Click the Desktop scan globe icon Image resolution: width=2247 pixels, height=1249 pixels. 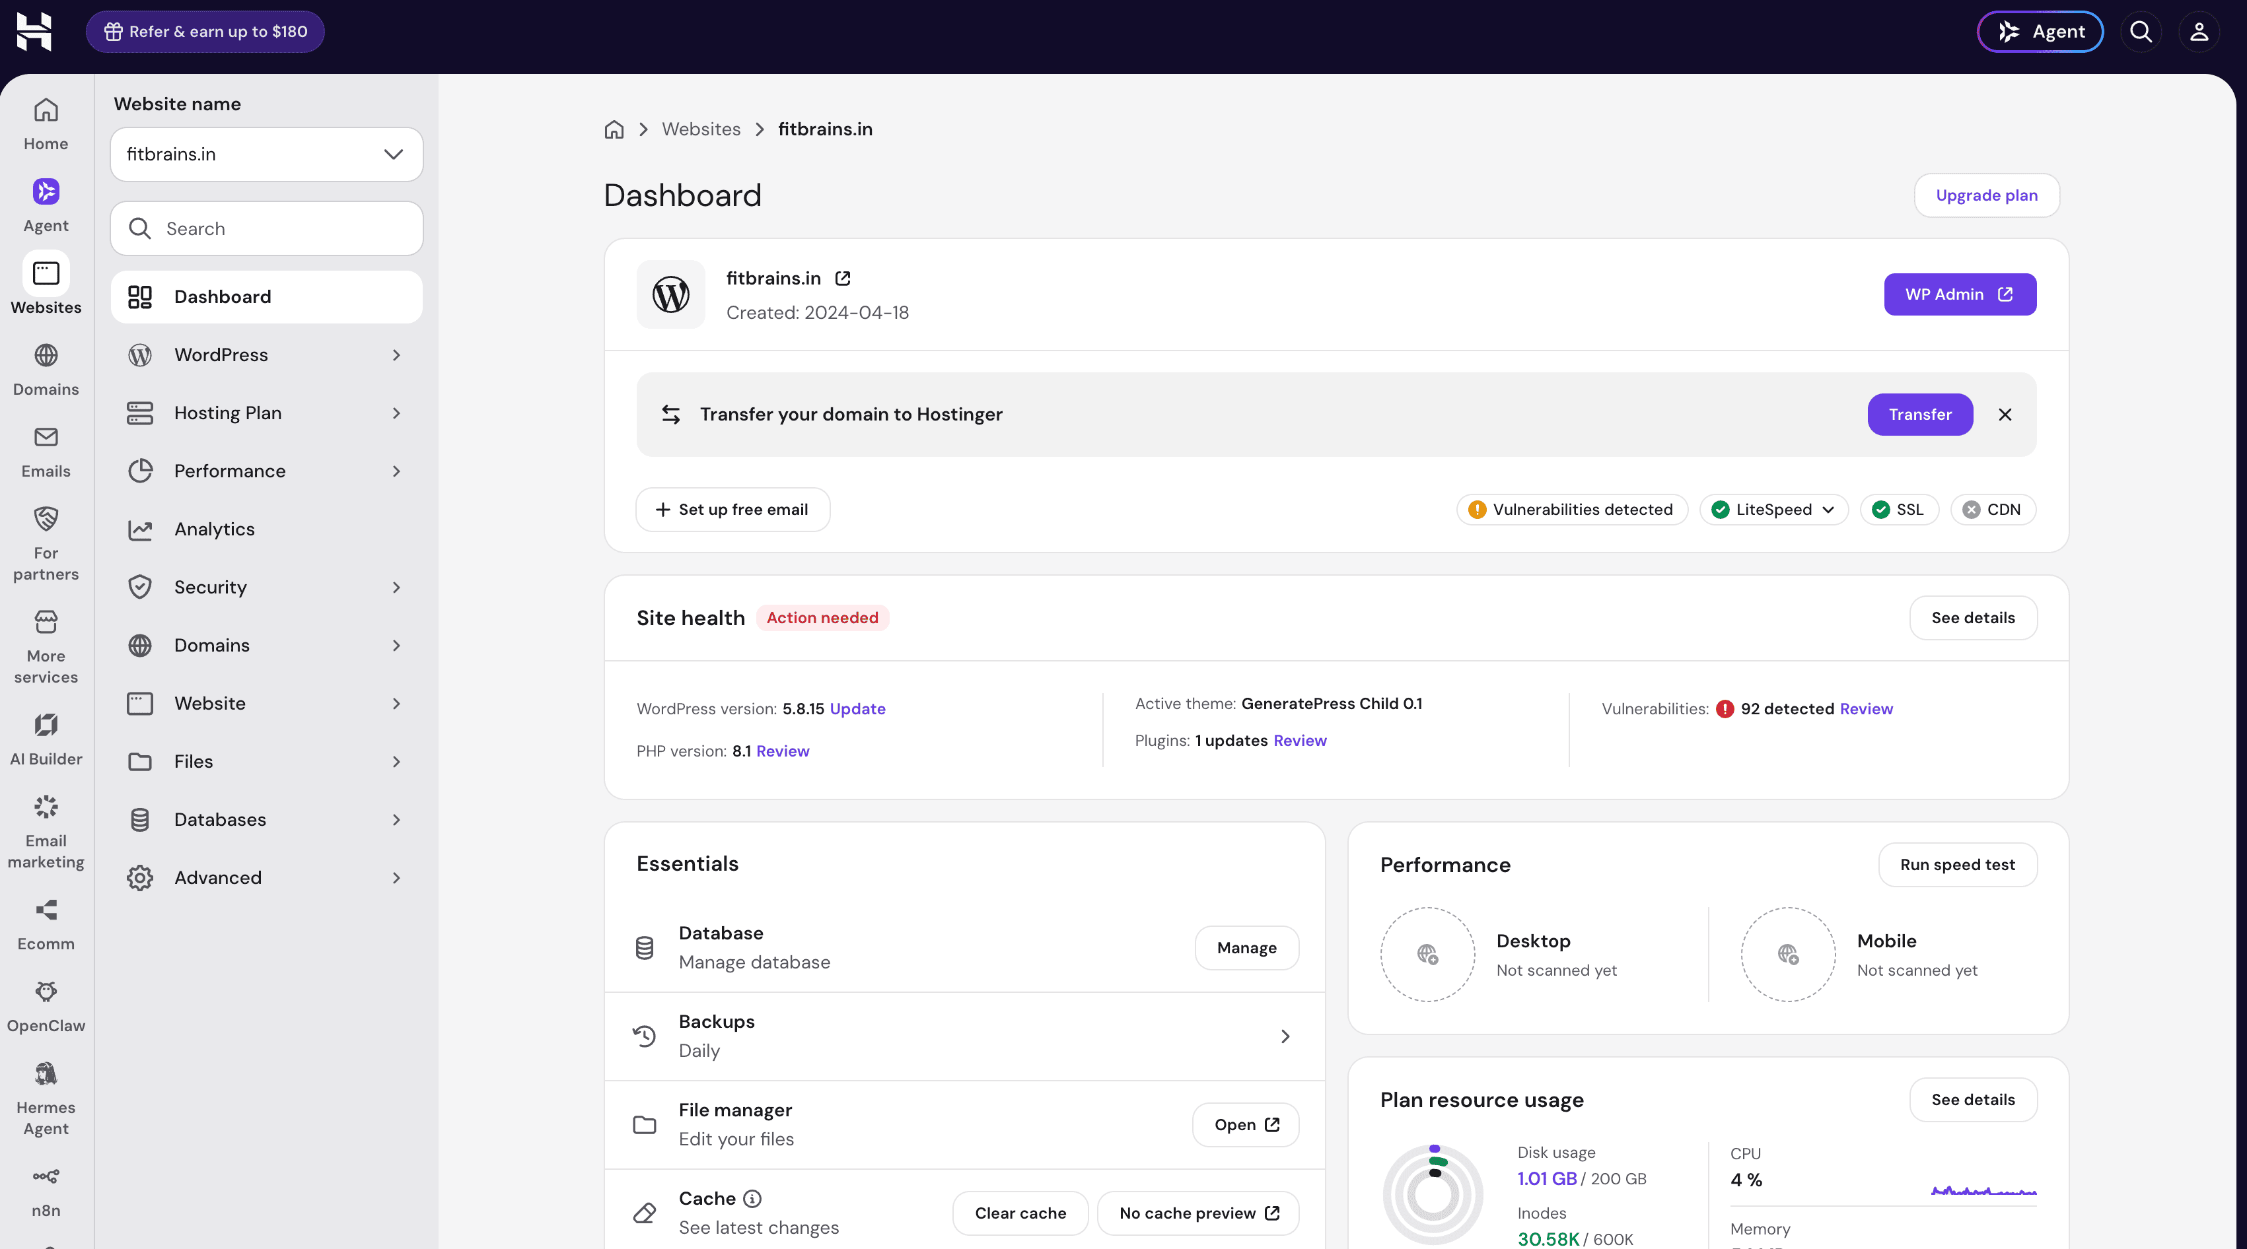tap(1428, 955)
